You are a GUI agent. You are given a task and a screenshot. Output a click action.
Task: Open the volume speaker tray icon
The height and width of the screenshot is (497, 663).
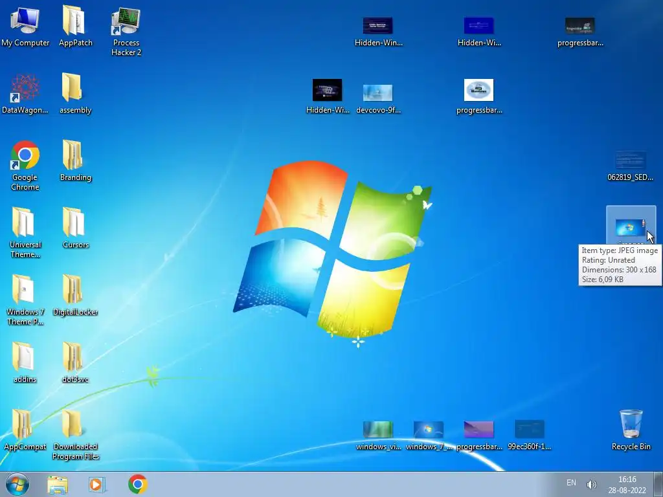pos(591,484)
